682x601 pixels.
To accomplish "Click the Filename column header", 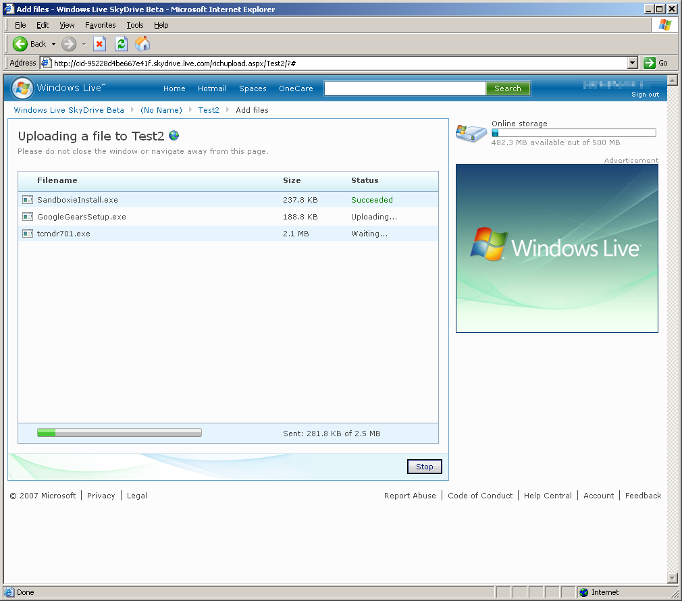I will tap(57, 180).
